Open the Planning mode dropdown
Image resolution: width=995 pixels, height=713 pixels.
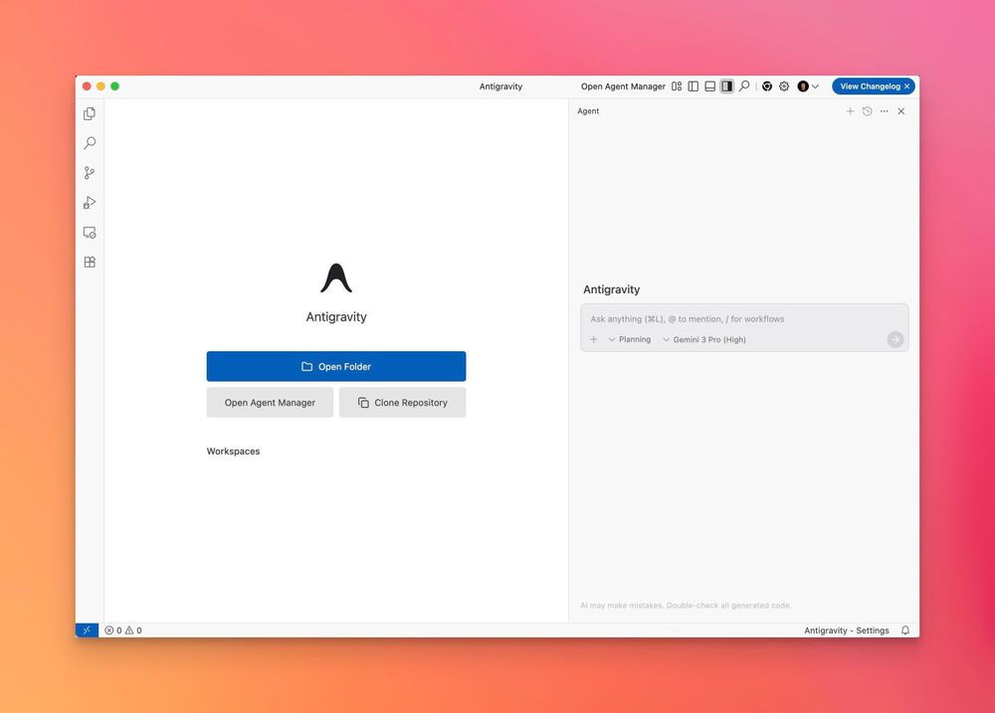[x=630, y=339]
